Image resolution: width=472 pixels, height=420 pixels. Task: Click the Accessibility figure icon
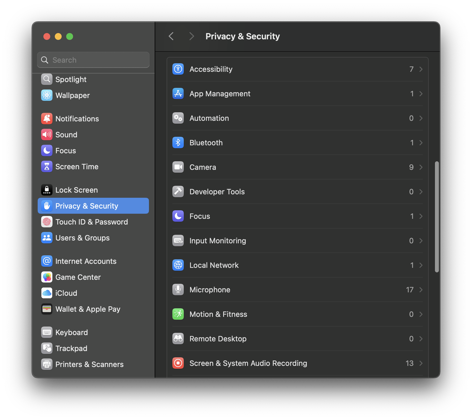coord(178,69)
